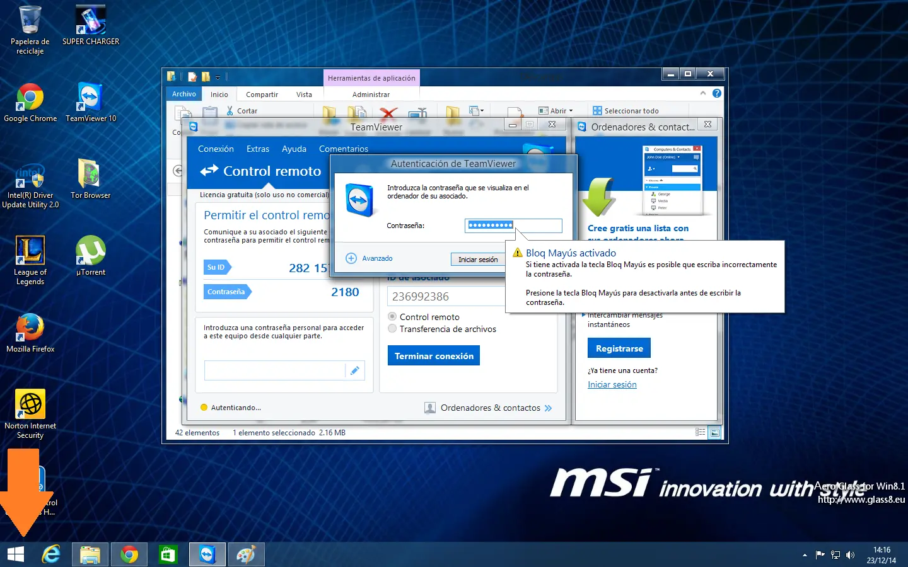Click the Iniciar sesión link in contacts panel
Screen dimensions: 908x567
click(612, 384)
